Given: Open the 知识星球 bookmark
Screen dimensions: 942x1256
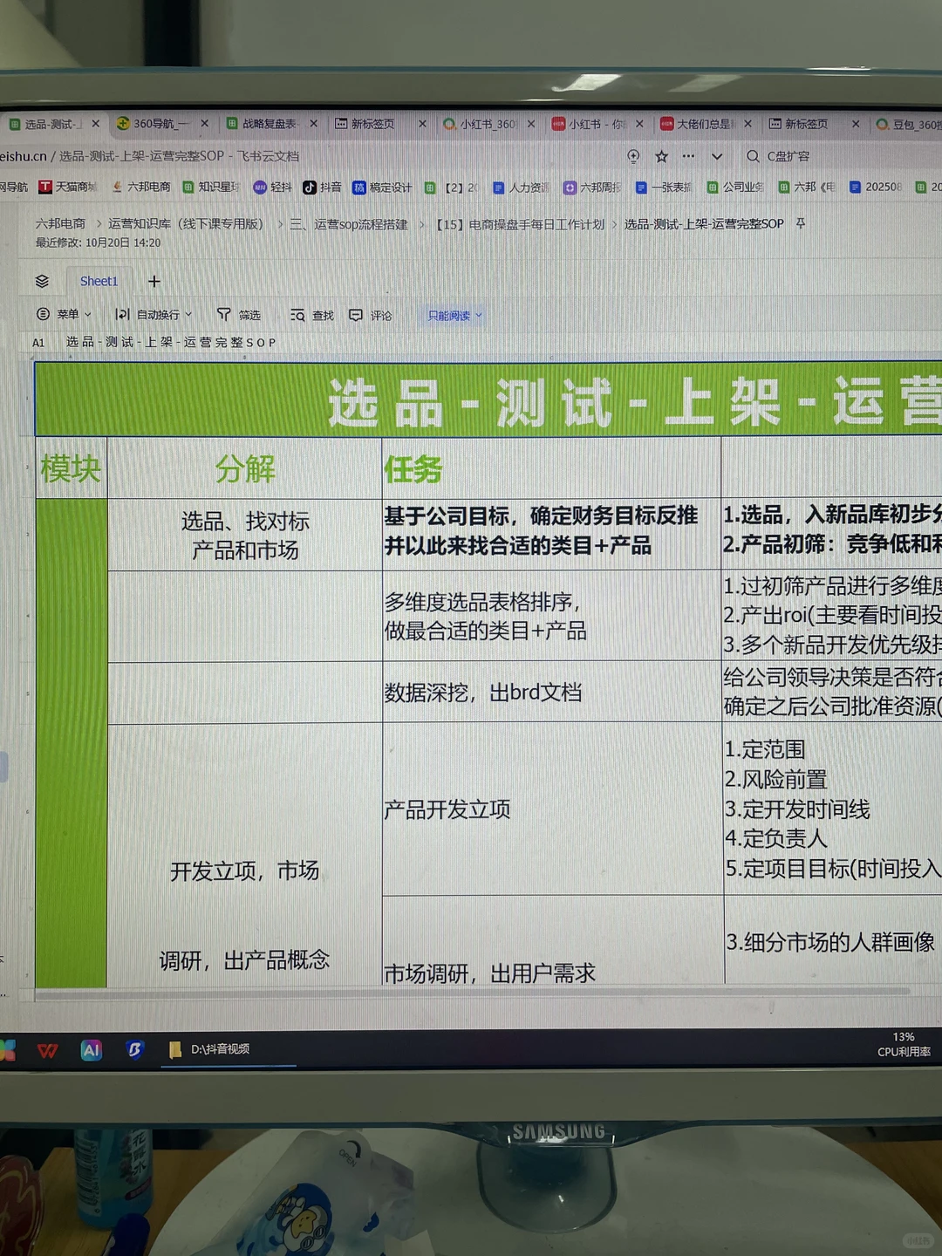Looking at the screenshot, I should (211, 187).
